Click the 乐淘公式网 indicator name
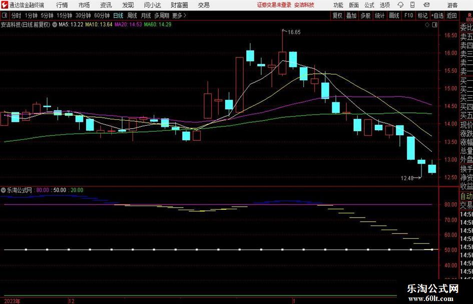Viewport: 473px width, 304px height. (x=20, y=190)
